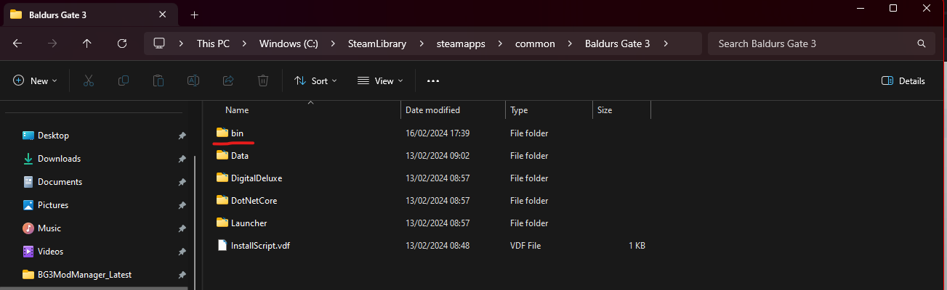Go up one directory level
The image size is (947, 290).
(87, 43)
